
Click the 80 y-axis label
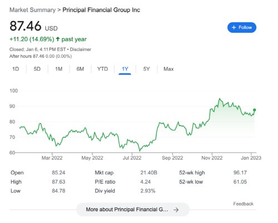coord(12,122)
